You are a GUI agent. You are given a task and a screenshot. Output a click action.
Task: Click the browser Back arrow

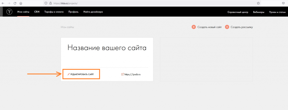(3, 3)
